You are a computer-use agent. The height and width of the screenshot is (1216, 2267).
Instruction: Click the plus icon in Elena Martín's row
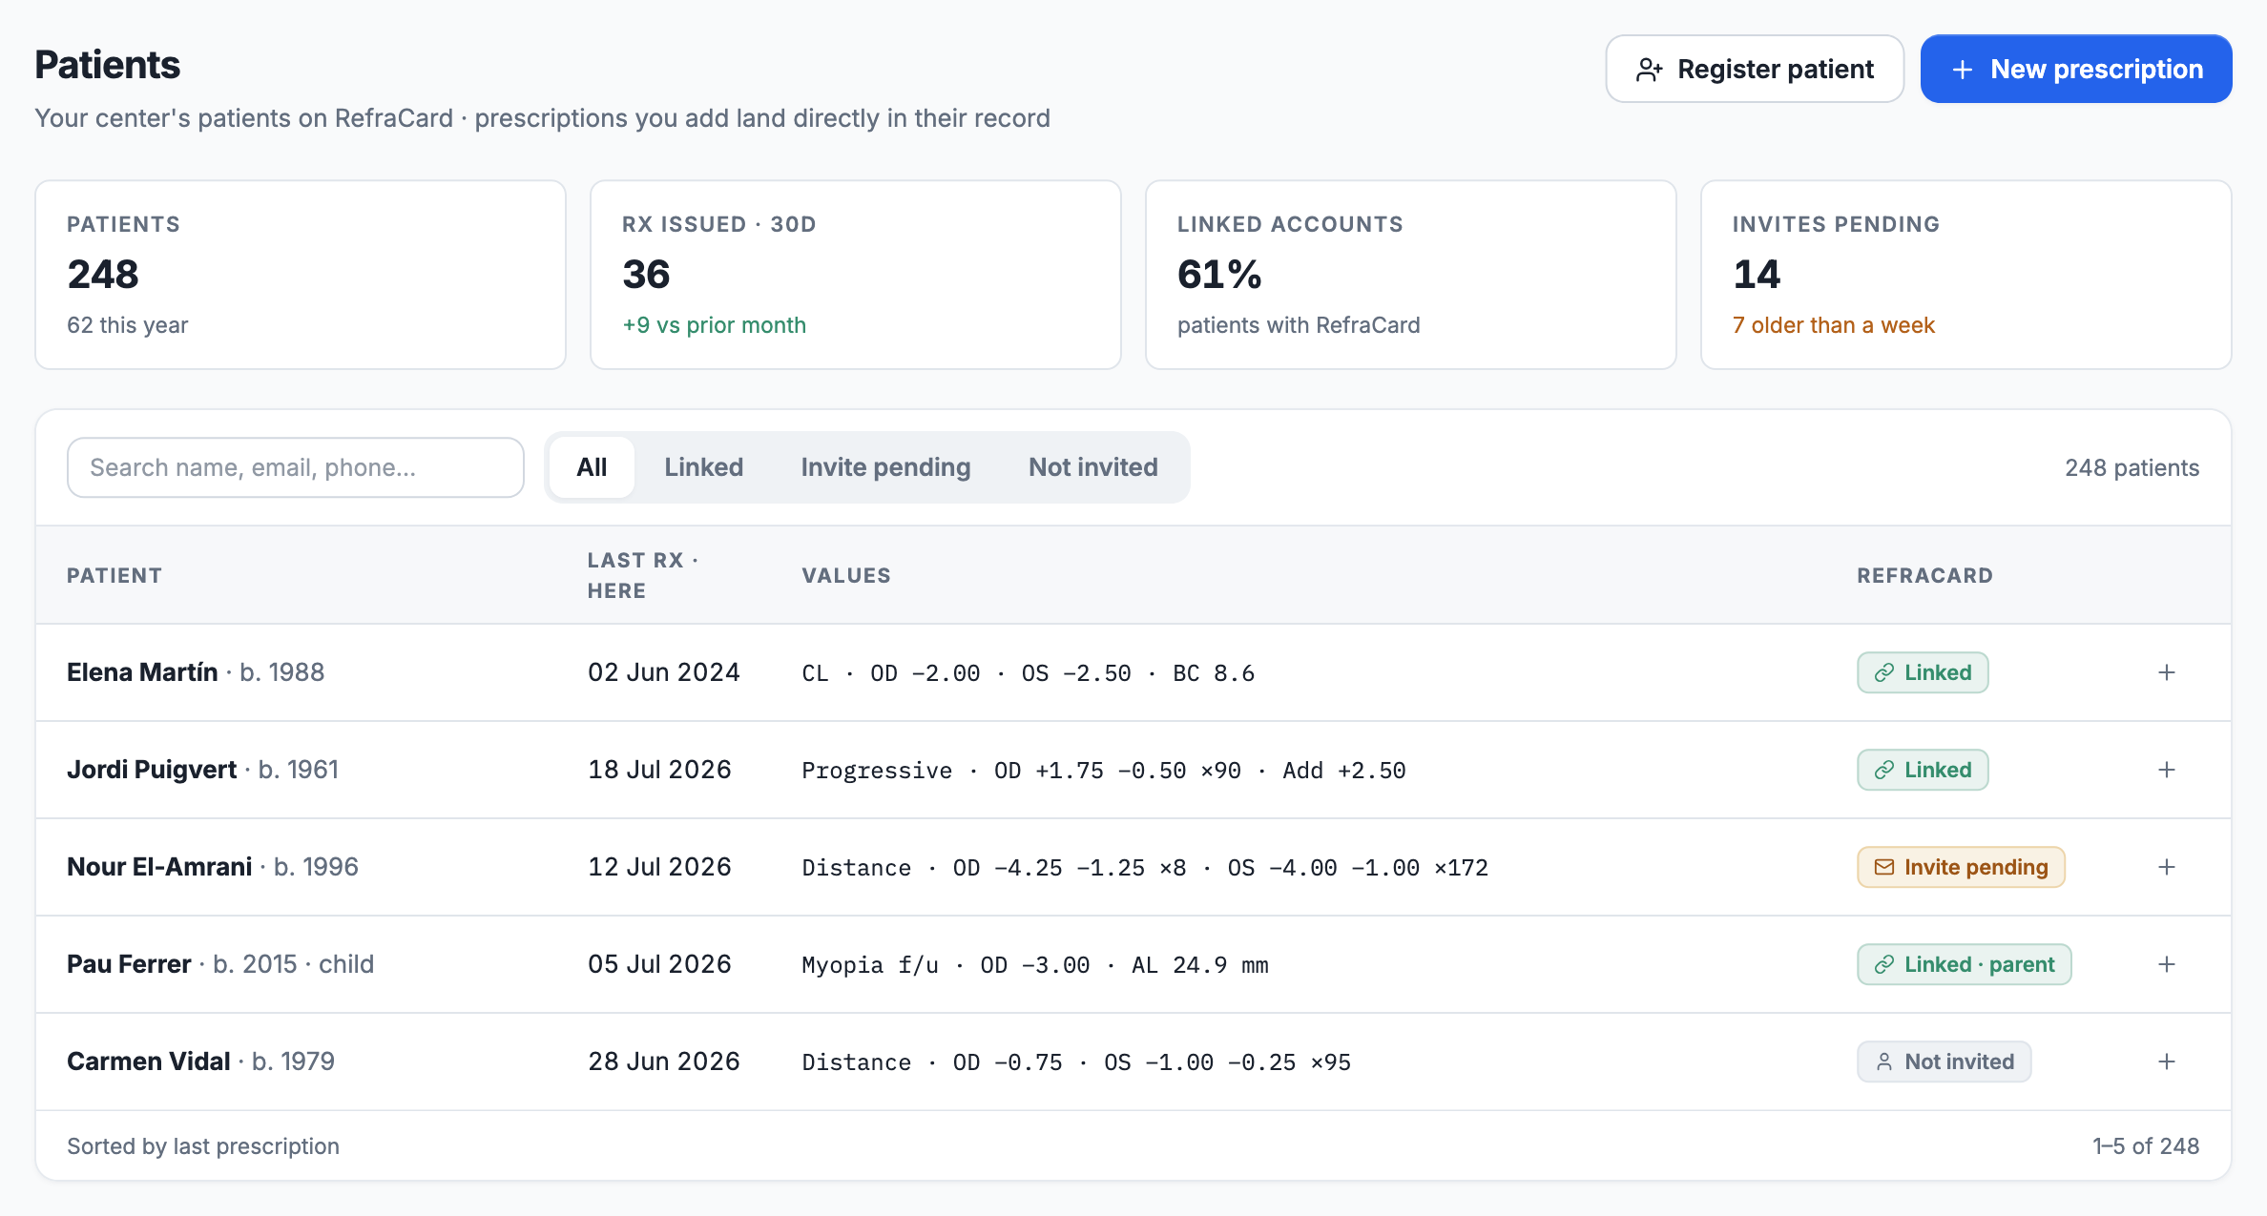pyautogui.click(x=2167, y=672)
